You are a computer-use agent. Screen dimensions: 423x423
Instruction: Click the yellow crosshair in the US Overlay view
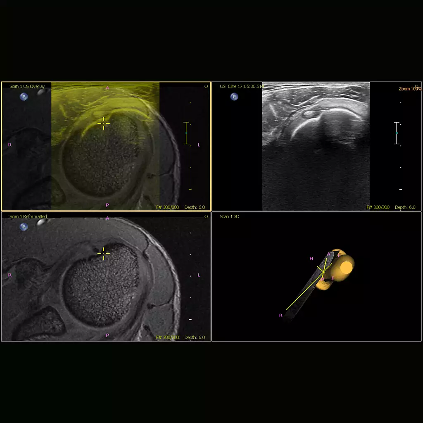tap(103, 123)
